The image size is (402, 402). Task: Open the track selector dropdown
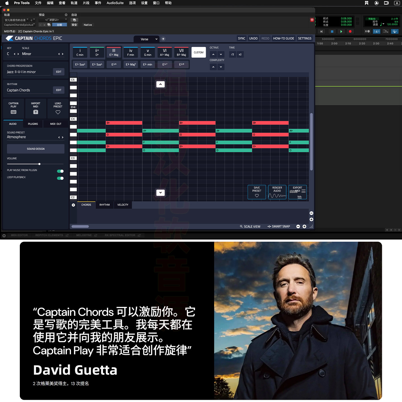tap(16, 20)
